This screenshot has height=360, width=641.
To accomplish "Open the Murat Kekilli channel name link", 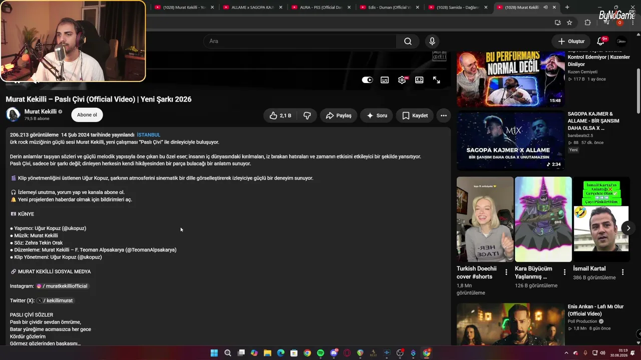I will point(41,111).
